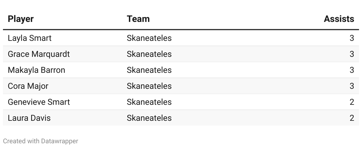
Task: Select the Layla Smart player cell
Action: pos(30,38)
